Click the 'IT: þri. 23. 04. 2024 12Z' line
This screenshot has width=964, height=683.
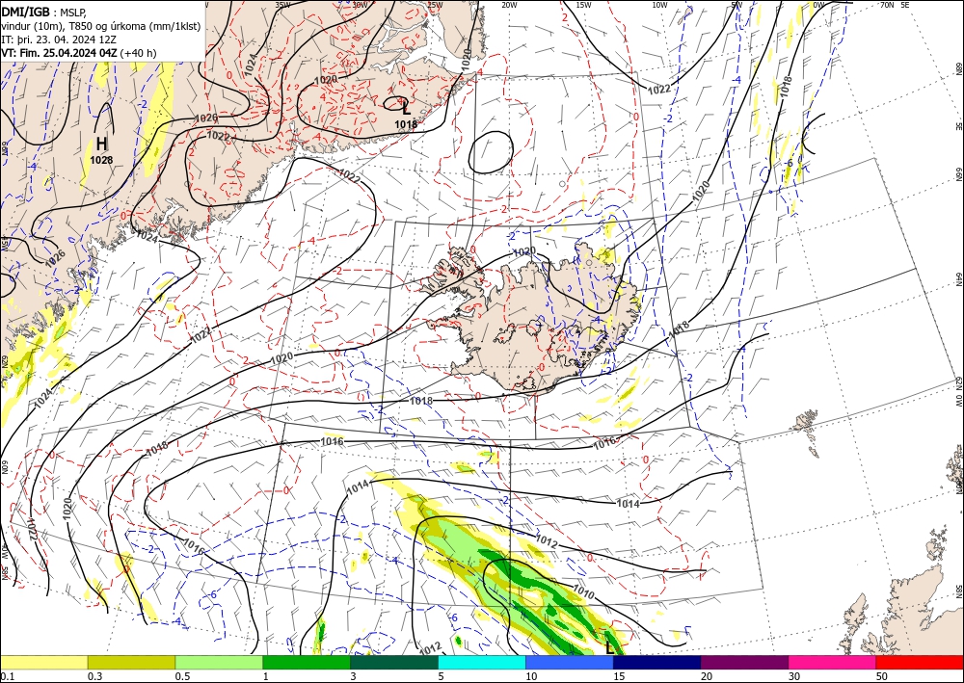click(57, 39)
